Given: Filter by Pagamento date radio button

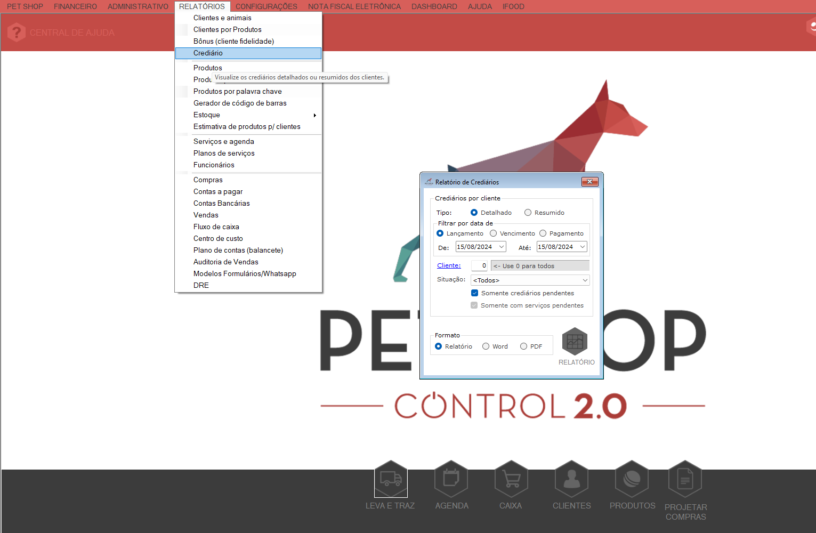Looking at the screenshot, I should point(543,233).
